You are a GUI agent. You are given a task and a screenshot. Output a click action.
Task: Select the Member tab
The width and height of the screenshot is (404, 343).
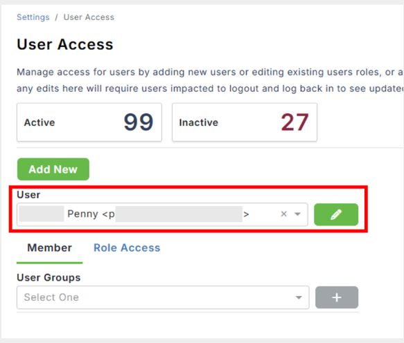pyautogui.click(x=49, y=248)
